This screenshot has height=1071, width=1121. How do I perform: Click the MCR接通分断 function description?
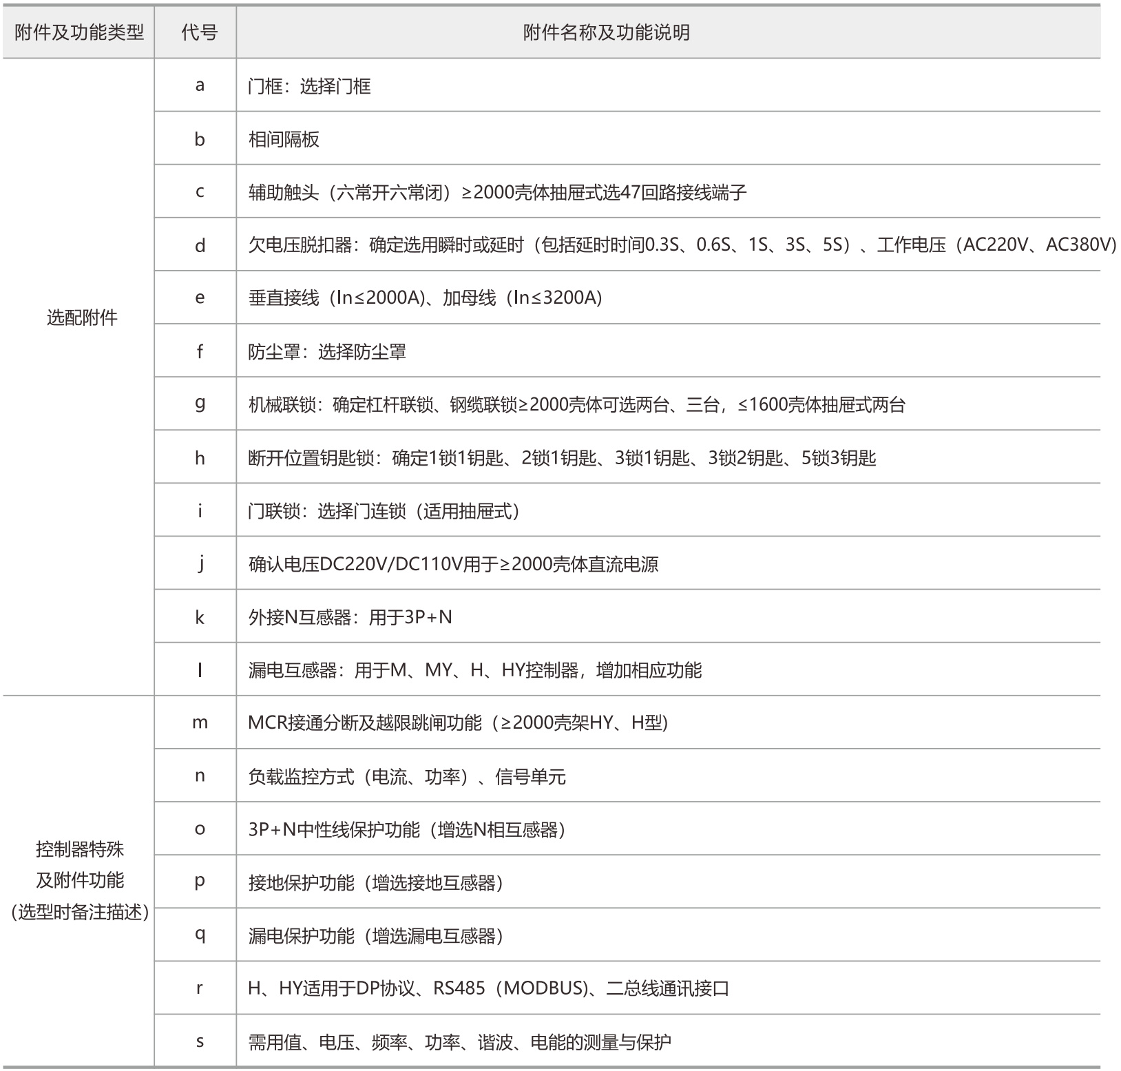[458, 722]
